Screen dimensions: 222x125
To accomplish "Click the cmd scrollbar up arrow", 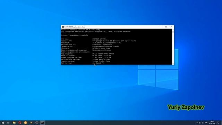I will [x=173, y=30].
